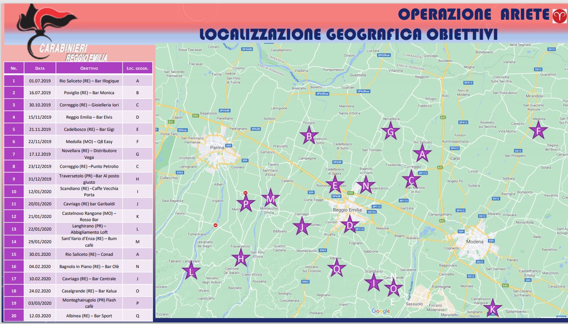Viewport: 568px width, 324px height.
Task: Select Cadelbosco (RE) – Bar Gigi cell
Action: [x=89, y=129]
